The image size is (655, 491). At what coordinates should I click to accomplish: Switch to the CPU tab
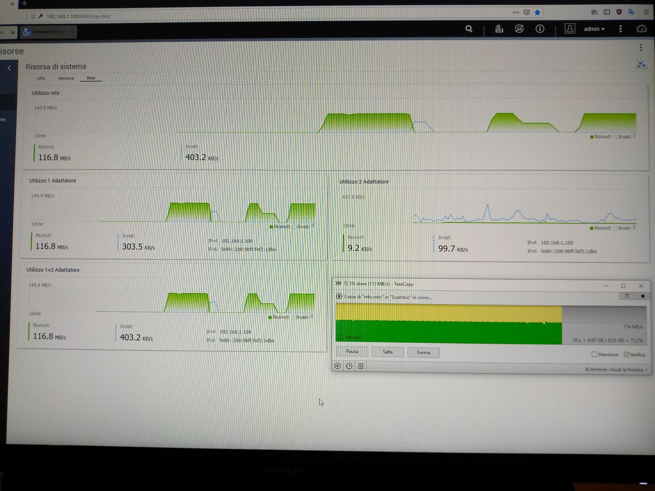(41, 79)
